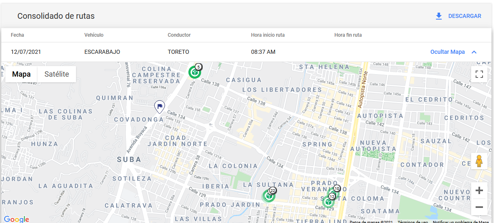This screenshot has width=494, height=223.
Task: Collapse the map with chevron arrow
Action: (x=474, y=52)
